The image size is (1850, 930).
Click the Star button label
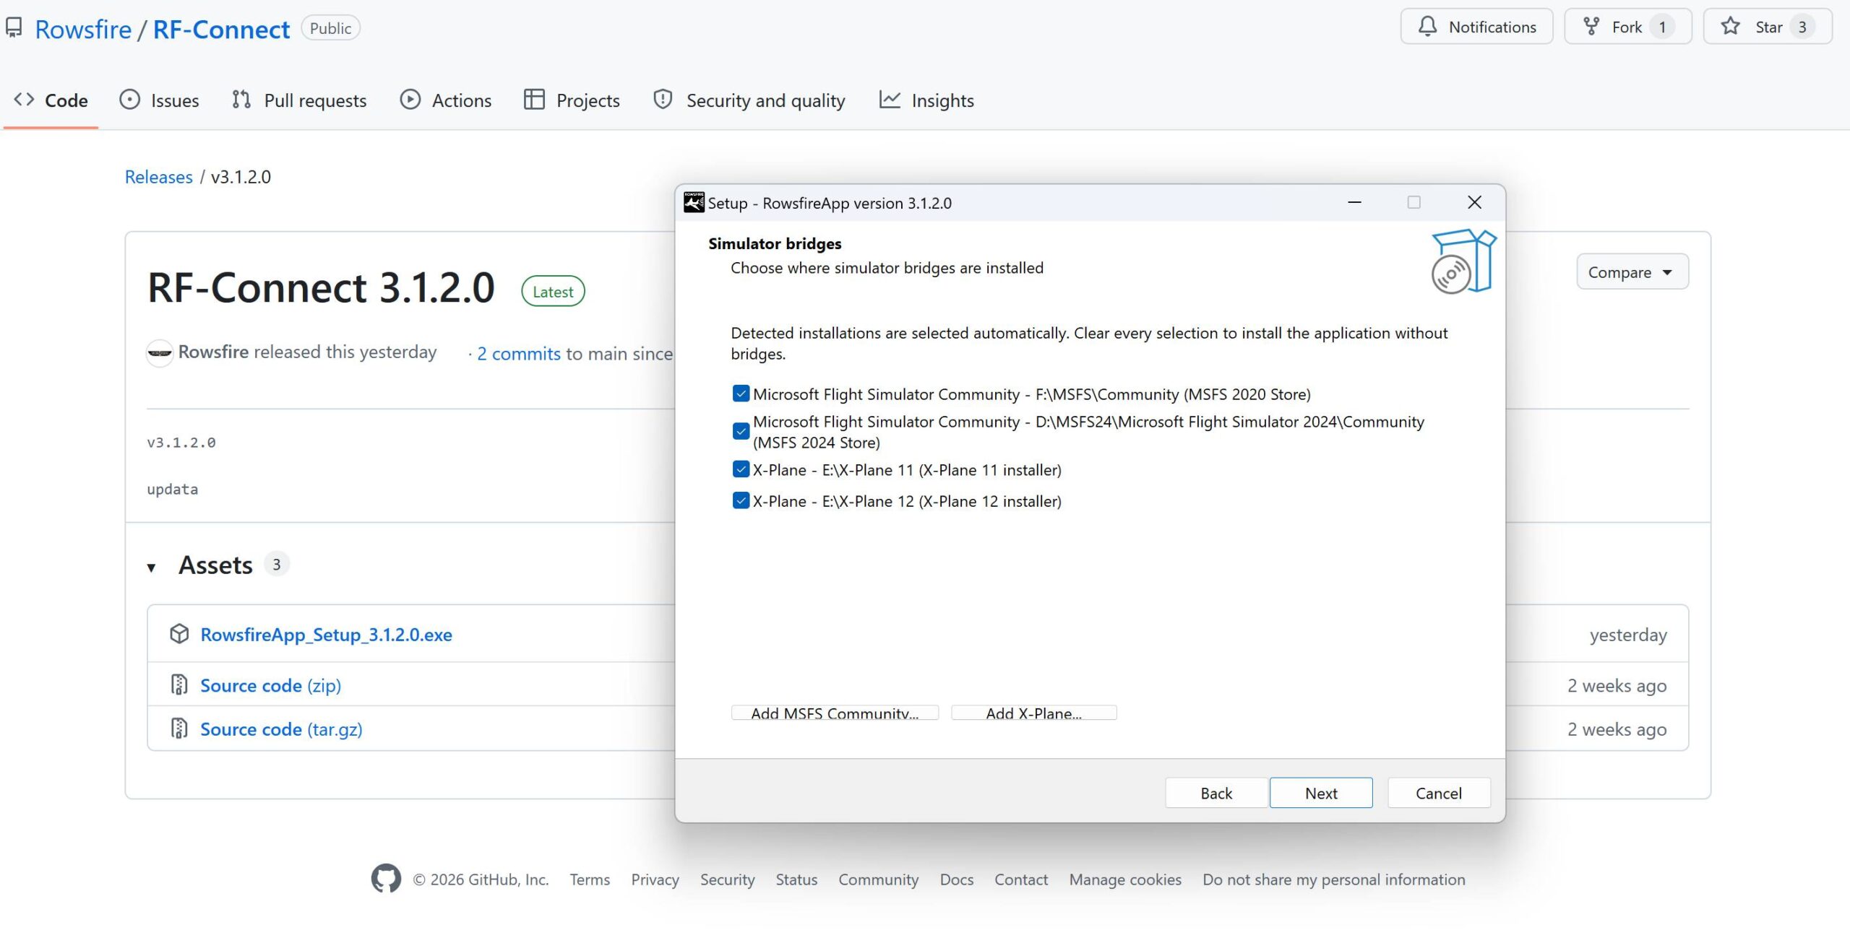1768,27
